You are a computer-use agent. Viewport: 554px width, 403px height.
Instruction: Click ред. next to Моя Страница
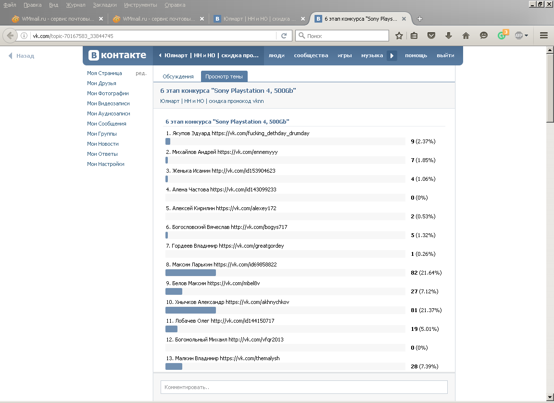(141, 73)
